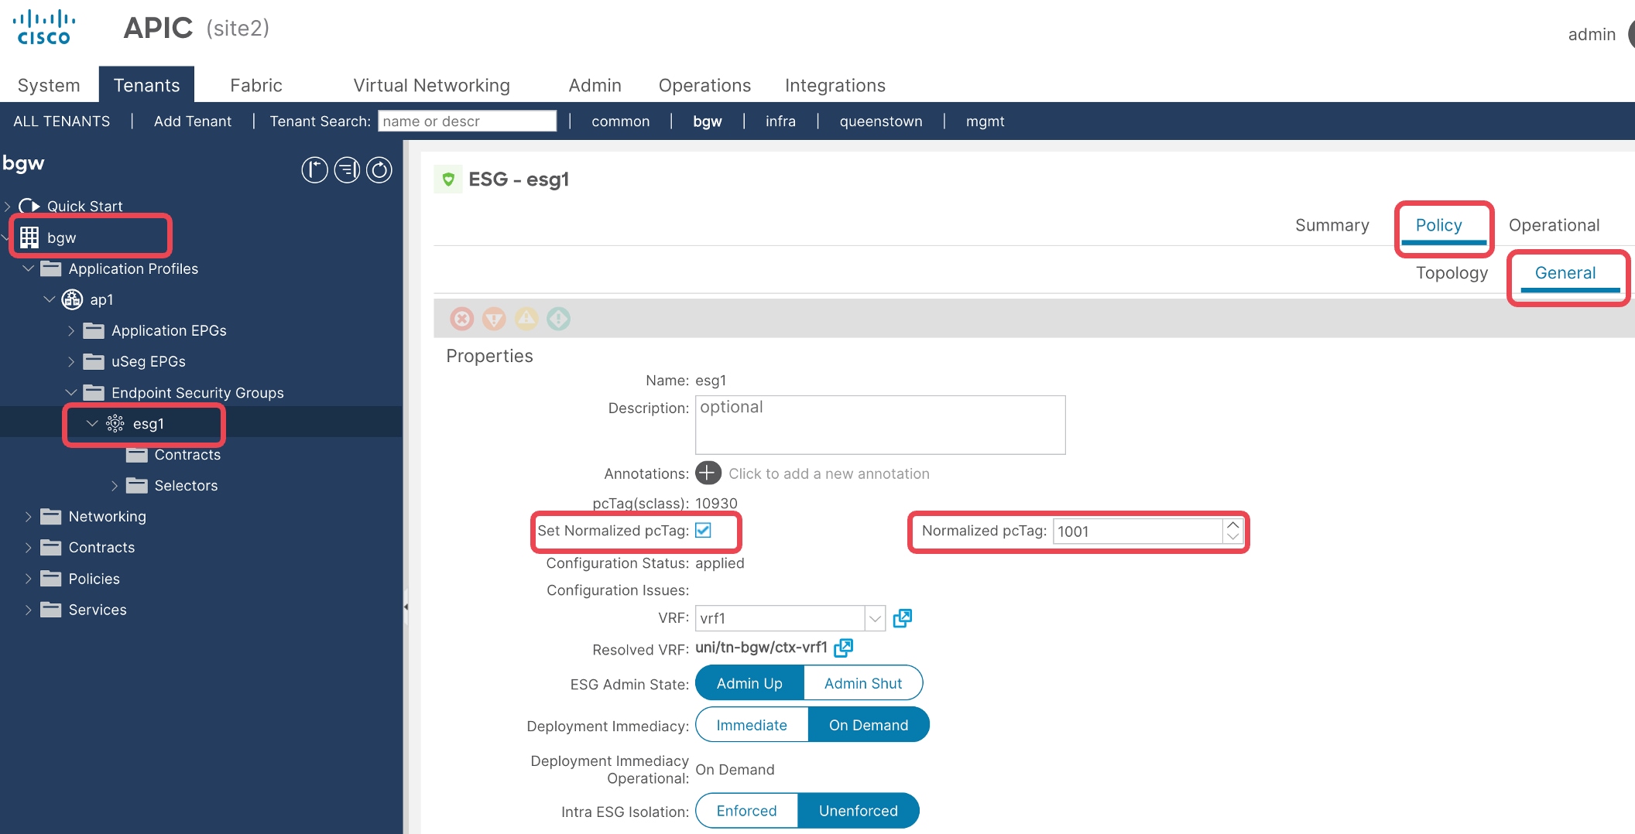Click the Description text area
Screen dimensions: 1635x834
[x=880, y=425]
